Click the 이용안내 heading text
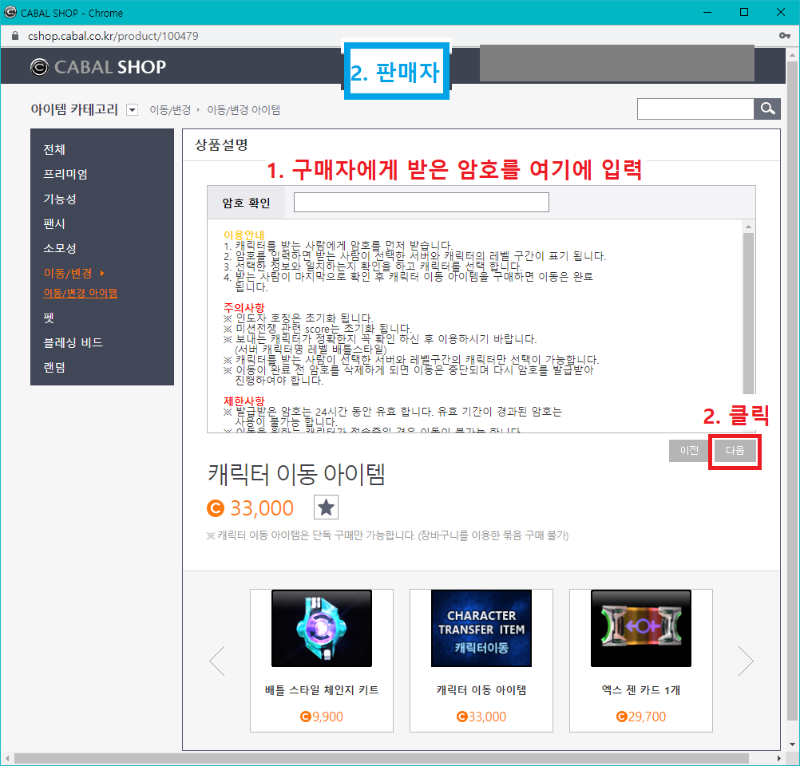804x770 pixels. tap(245, 236)
